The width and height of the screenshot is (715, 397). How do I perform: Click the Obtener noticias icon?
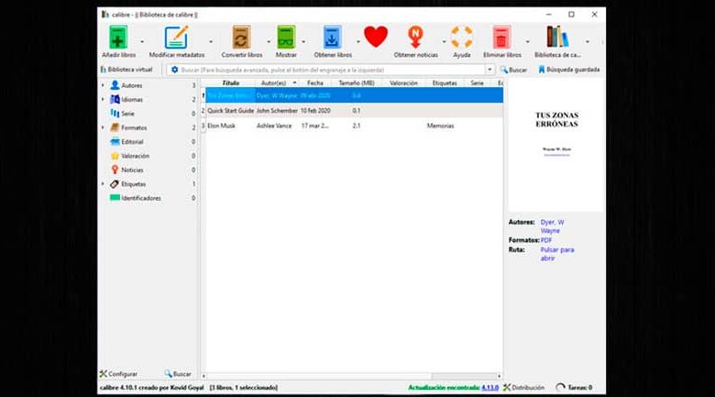[415, 38]
